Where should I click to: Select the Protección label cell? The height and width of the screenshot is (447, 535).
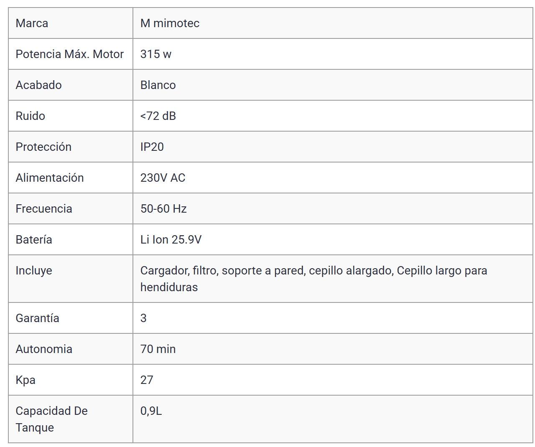tap(71, 147)
